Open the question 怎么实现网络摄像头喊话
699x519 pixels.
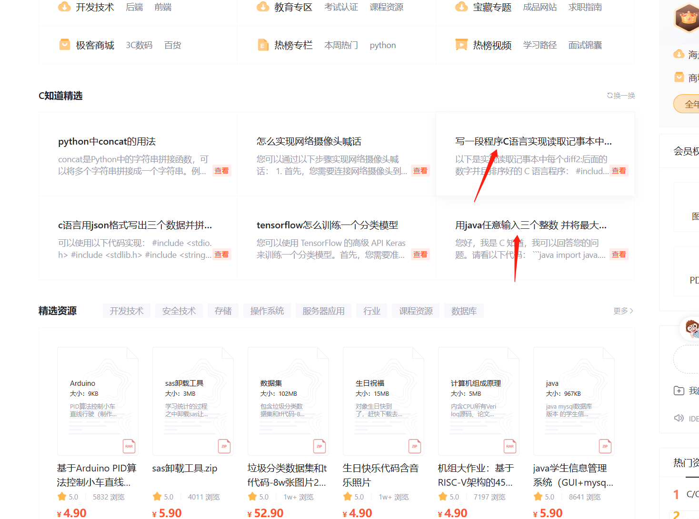(x=309, y=141)
